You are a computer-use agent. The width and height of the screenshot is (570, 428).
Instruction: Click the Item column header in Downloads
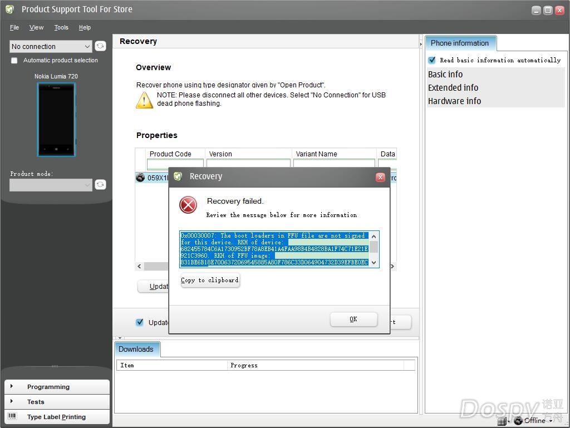pyautogui.click(x=172, y=365)
